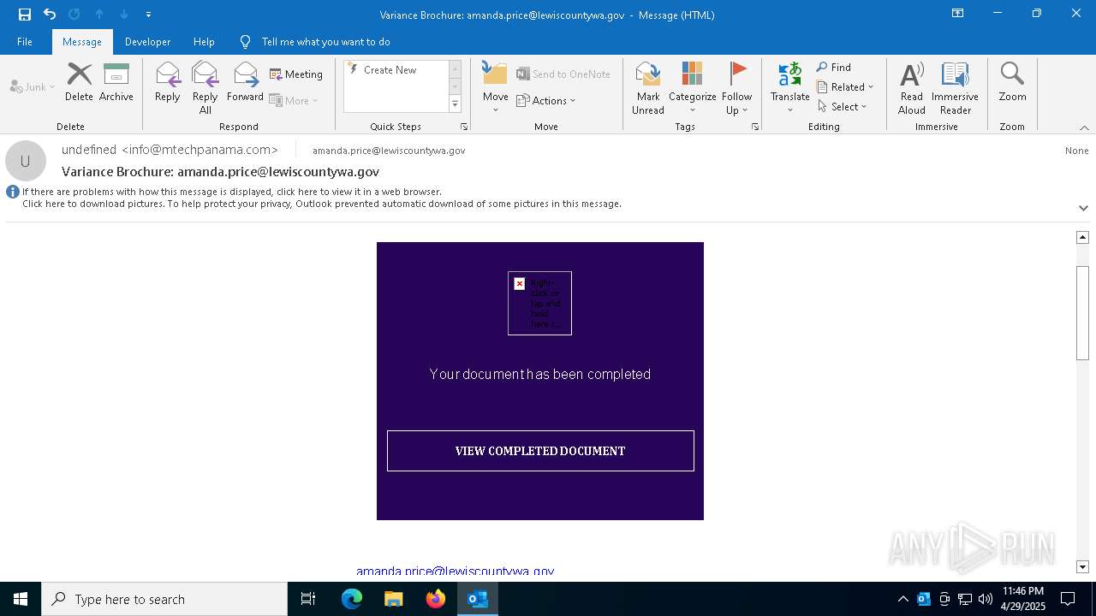Open the Related dropdown
Viewport: 1096px width, 616px height.
[x=845, y=87]
